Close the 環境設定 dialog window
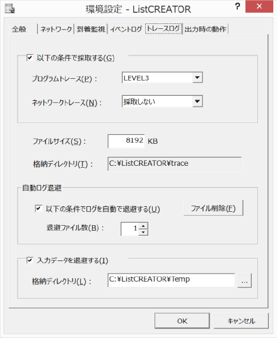Viewport: 277px width, 338px height. tap(259, 6)
